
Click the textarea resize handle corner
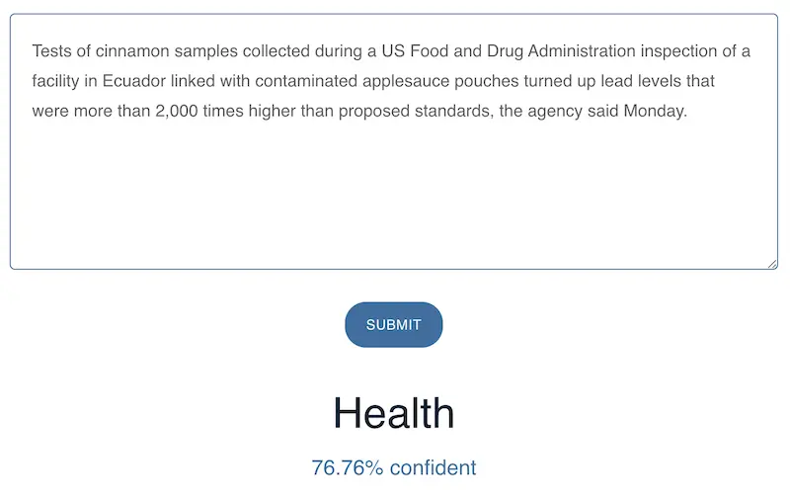point(772,264)
